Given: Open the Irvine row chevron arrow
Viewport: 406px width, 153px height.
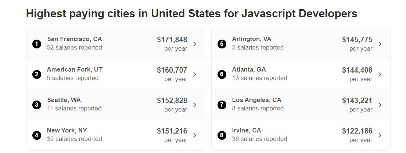Looking at the screenshot, I should click(380, 135).
